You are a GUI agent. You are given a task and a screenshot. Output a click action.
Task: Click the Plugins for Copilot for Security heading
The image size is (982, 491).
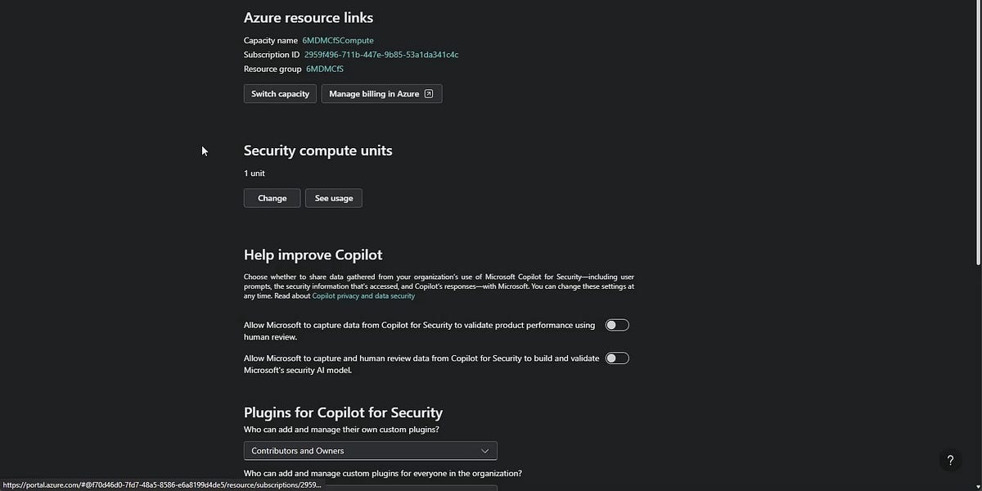tap(344, 412)
